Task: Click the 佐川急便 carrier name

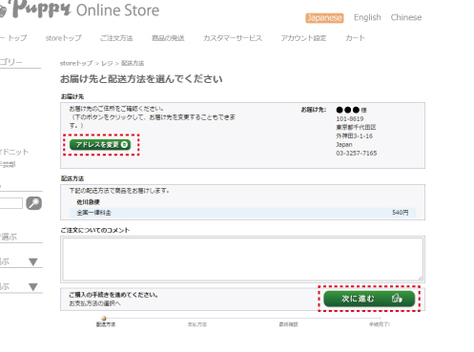Action: pyautogui.click(x=88, y=202)
